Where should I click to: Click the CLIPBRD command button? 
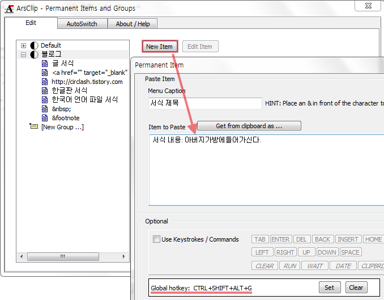tap(372, 266)
